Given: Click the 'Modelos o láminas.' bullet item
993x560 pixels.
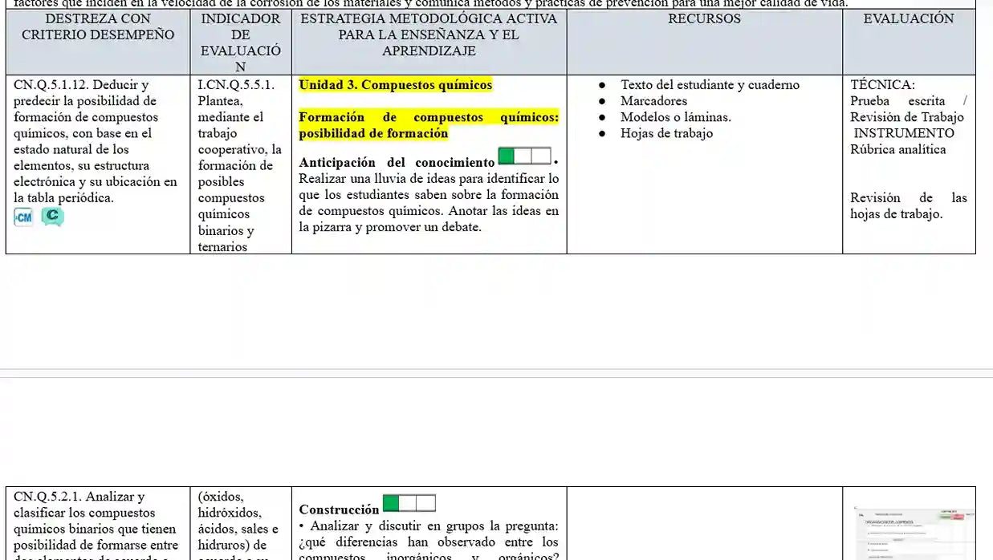Looking at the screenshot, I should (675, 117).
